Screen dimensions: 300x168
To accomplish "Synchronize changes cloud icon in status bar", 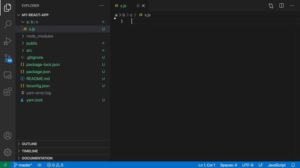I will 39,165.
